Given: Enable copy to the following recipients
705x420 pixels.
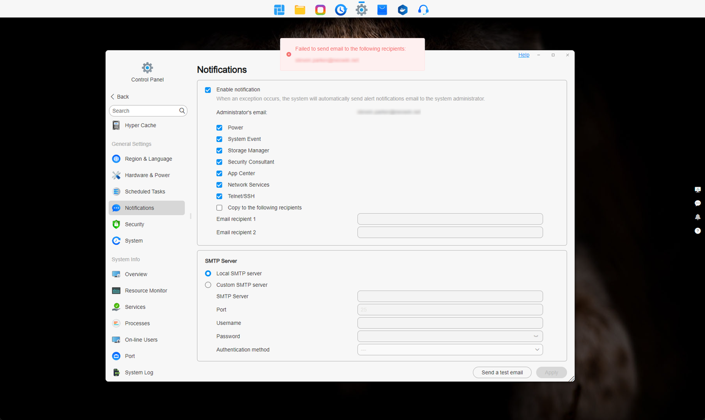Looking at the screenshot, I should (x=219, y=208).
